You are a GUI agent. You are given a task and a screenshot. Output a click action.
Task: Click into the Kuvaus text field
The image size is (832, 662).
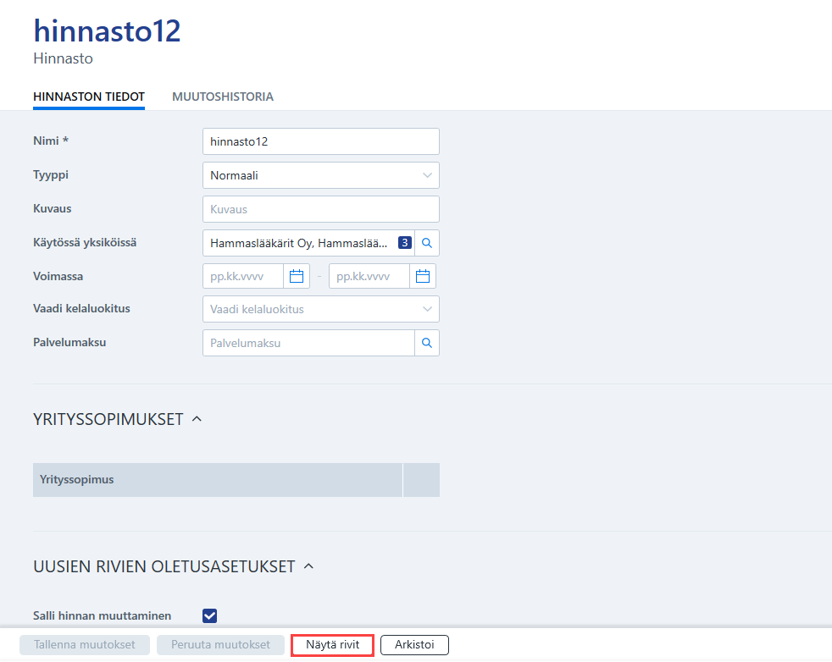pos(321,209)
